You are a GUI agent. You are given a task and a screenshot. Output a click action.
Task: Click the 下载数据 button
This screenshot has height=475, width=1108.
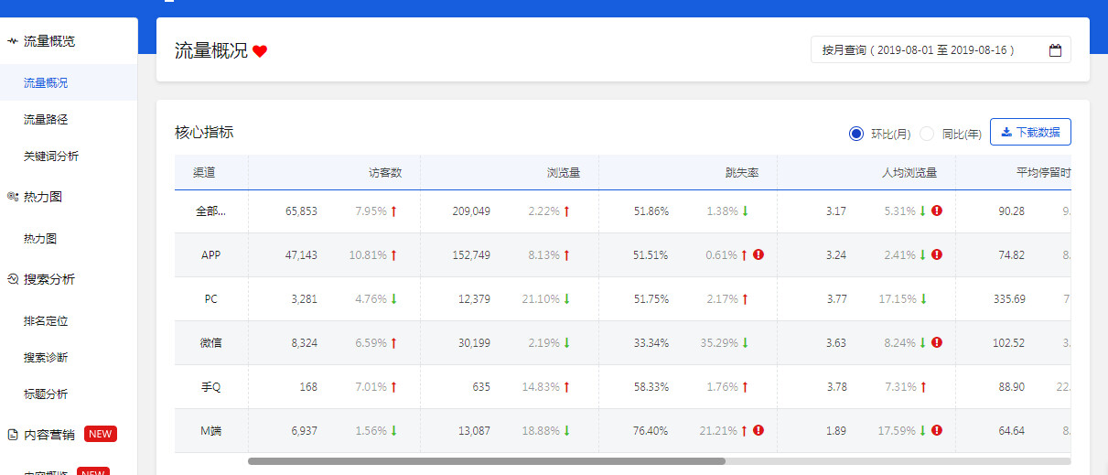click(1030, 133)
